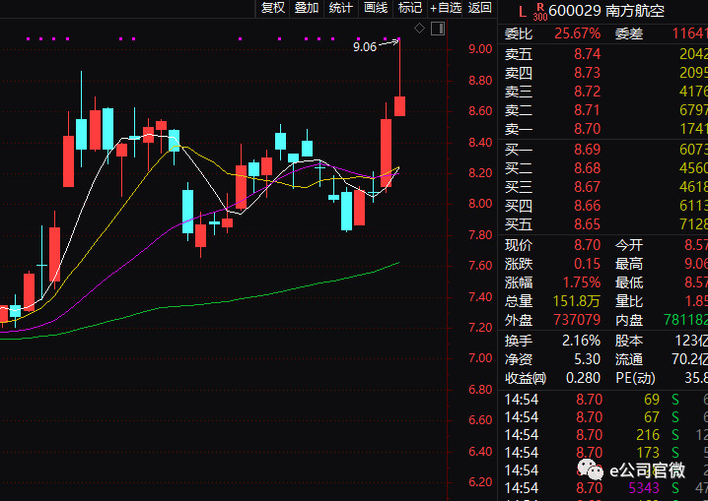Toggle the side panel layout icon
This screenshot has width=708, height=501.
coord(438,29)
